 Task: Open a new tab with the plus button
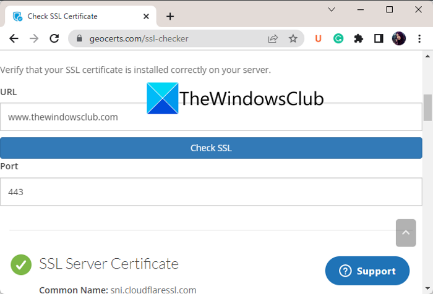tap(170, 17)
